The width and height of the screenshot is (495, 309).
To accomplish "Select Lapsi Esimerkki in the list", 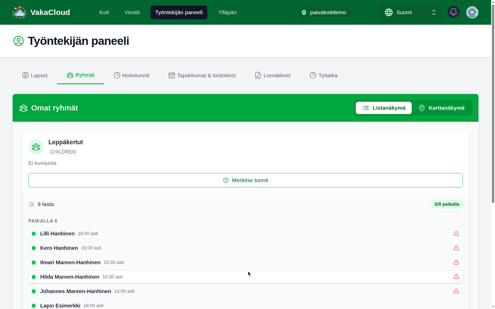I will click(x=246, y=304).
